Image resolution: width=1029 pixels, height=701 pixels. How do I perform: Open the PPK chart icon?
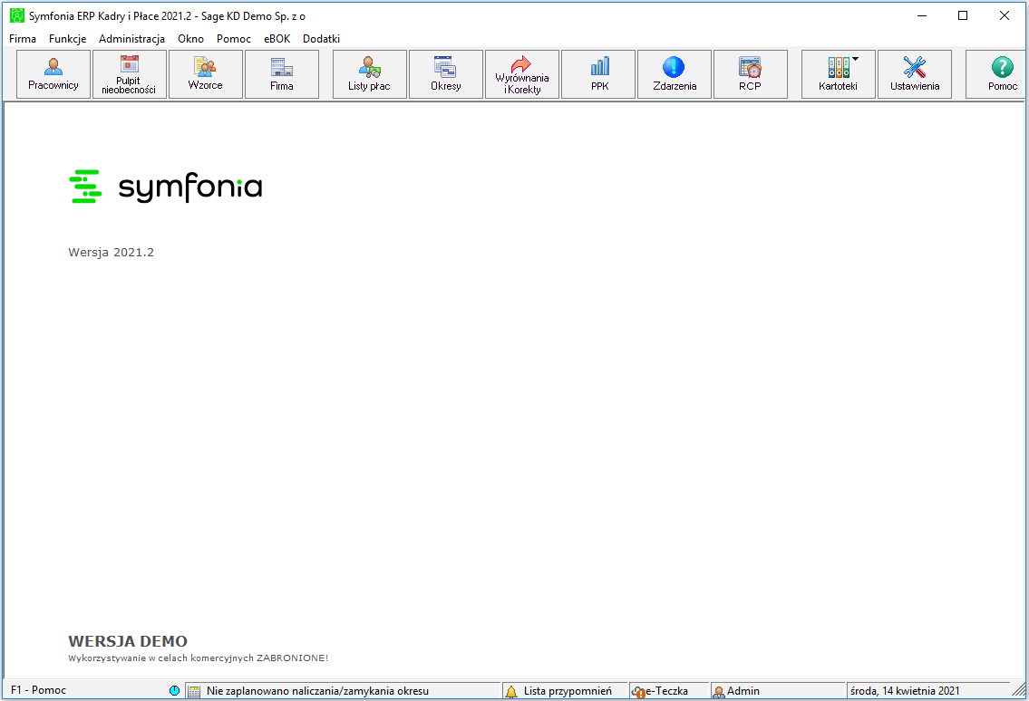[600, 67]
